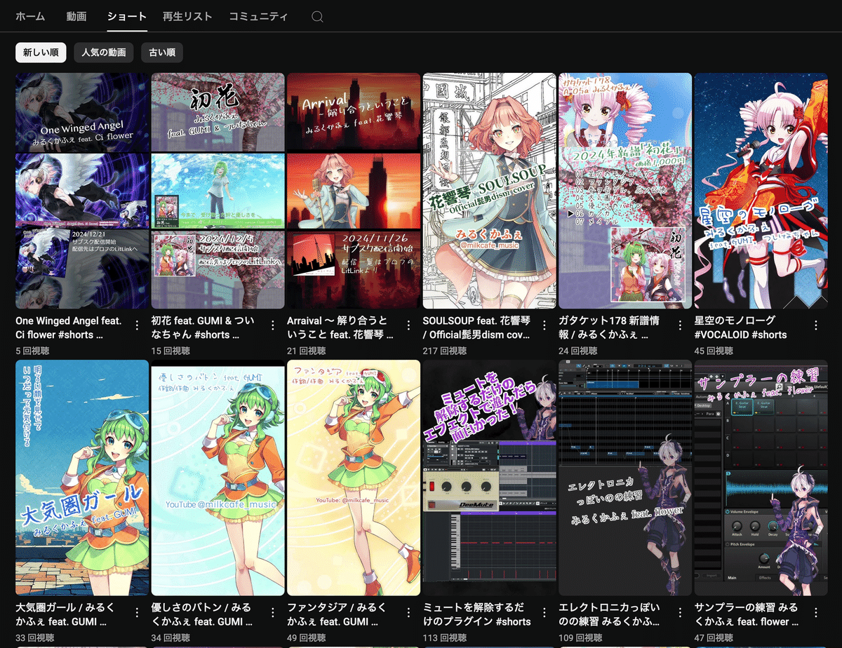Open title link One Winged Angel feat. Ci flower

(69, 328)
